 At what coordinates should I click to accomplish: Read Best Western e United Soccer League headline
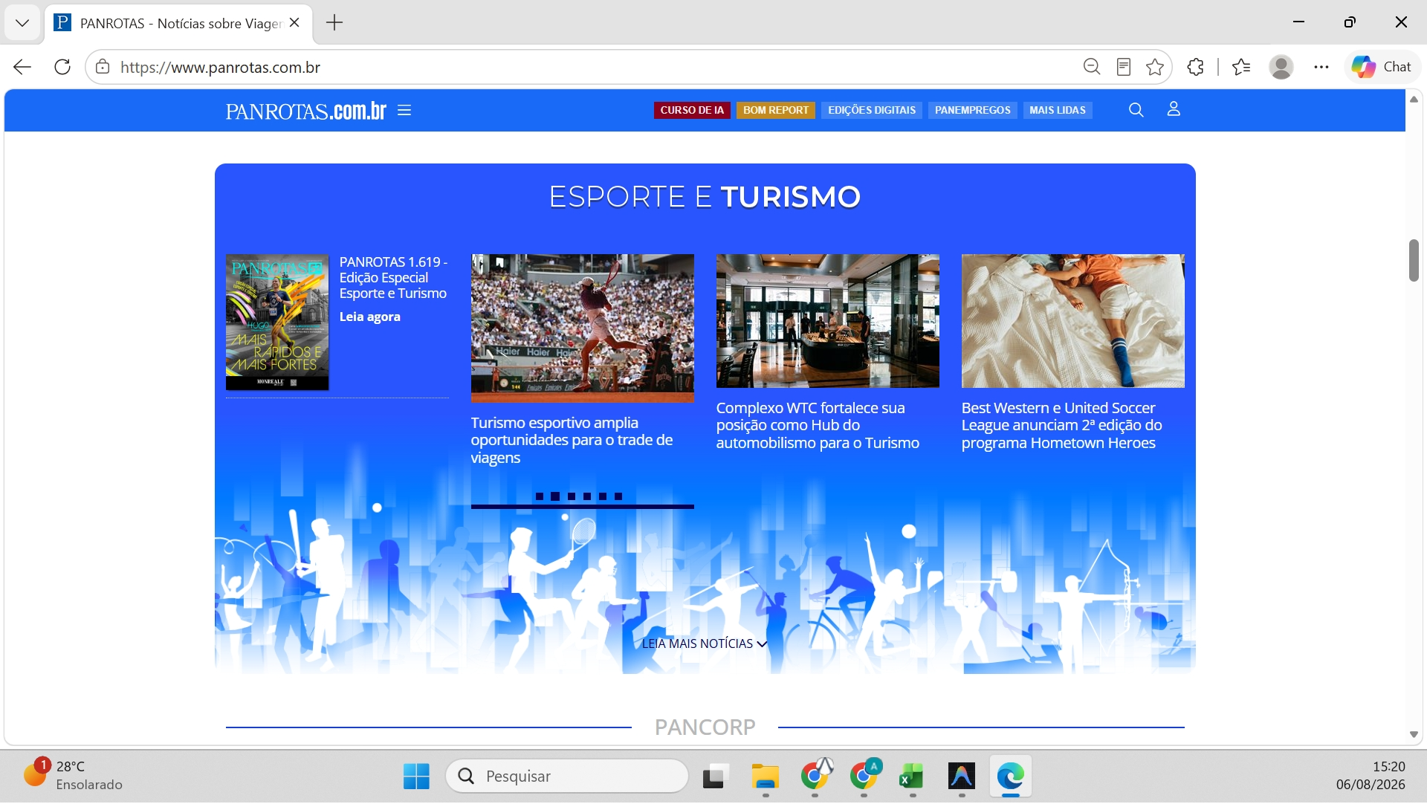(x=1061, y=426)
